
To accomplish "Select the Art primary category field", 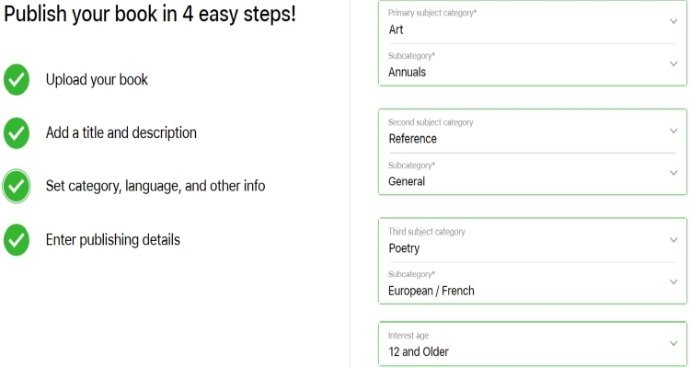I will tap(532, 21).
